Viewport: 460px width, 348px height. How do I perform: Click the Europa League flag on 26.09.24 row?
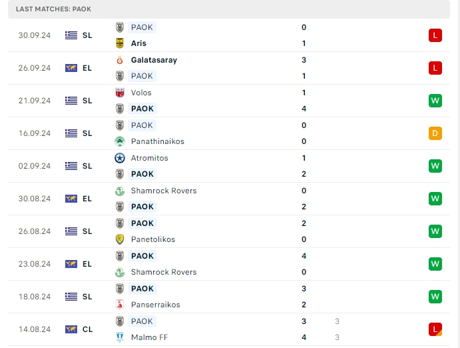pyautogui.click(x=71, y=68)
